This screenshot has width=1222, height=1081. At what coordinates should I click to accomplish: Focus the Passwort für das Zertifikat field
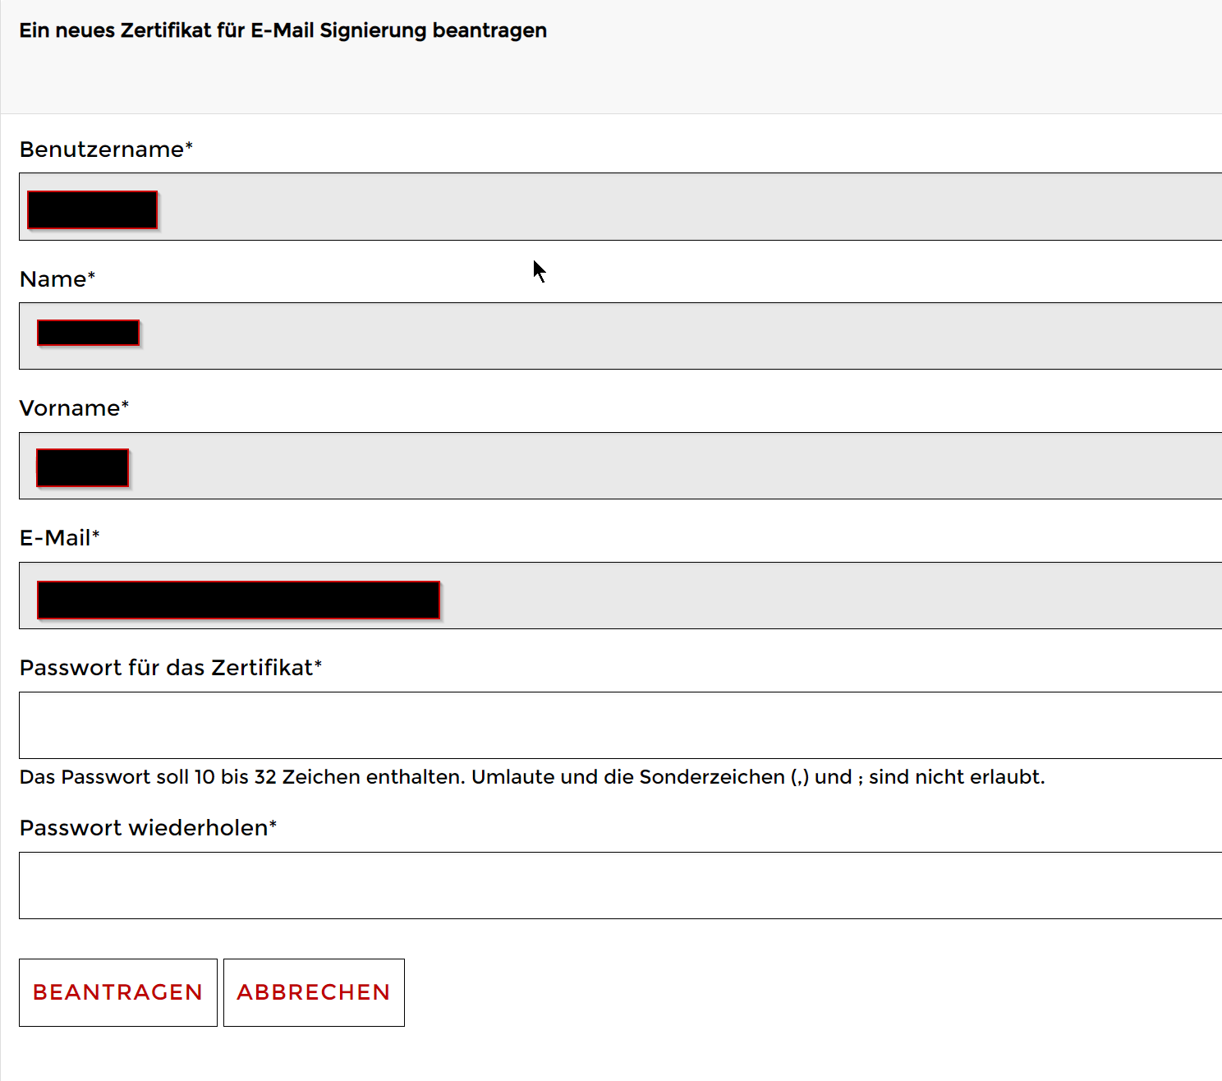point(620,725)
